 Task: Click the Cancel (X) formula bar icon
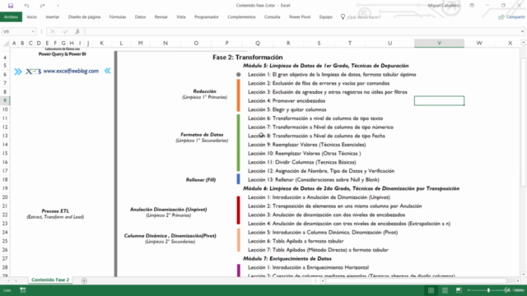pos(53,31)
